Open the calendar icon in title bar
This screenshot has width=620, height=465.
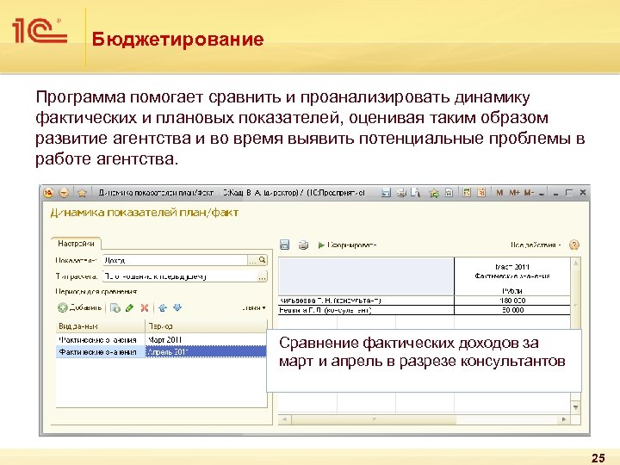click(481, 193)
